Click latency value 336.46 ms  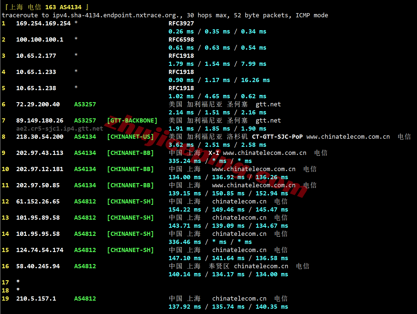(x=185, y=242)
